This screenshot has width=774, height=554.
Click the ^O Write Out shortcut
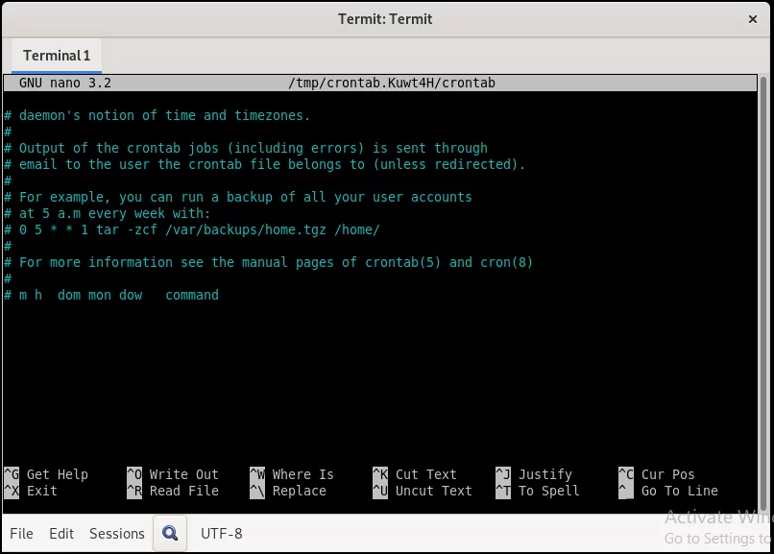pyautogui.click(x=173, y=474)
